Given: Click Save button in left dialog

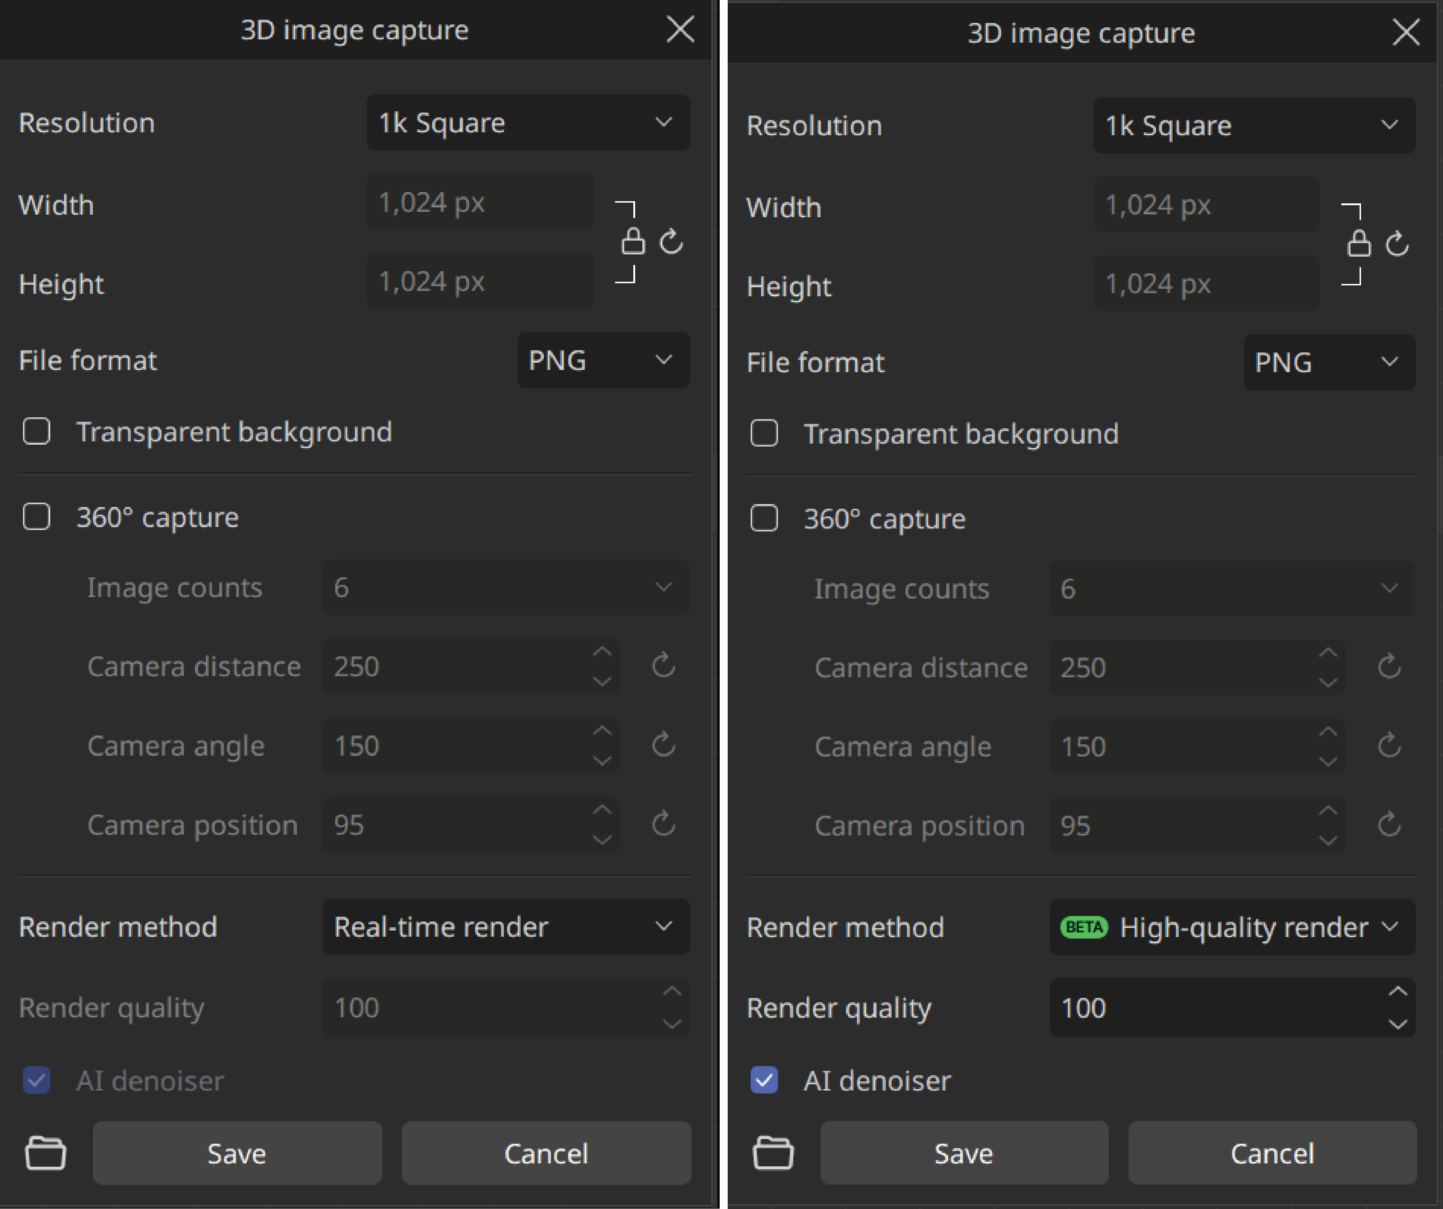Looking at the screenshot, I should pyautogui.click(x=236, y=1153).
